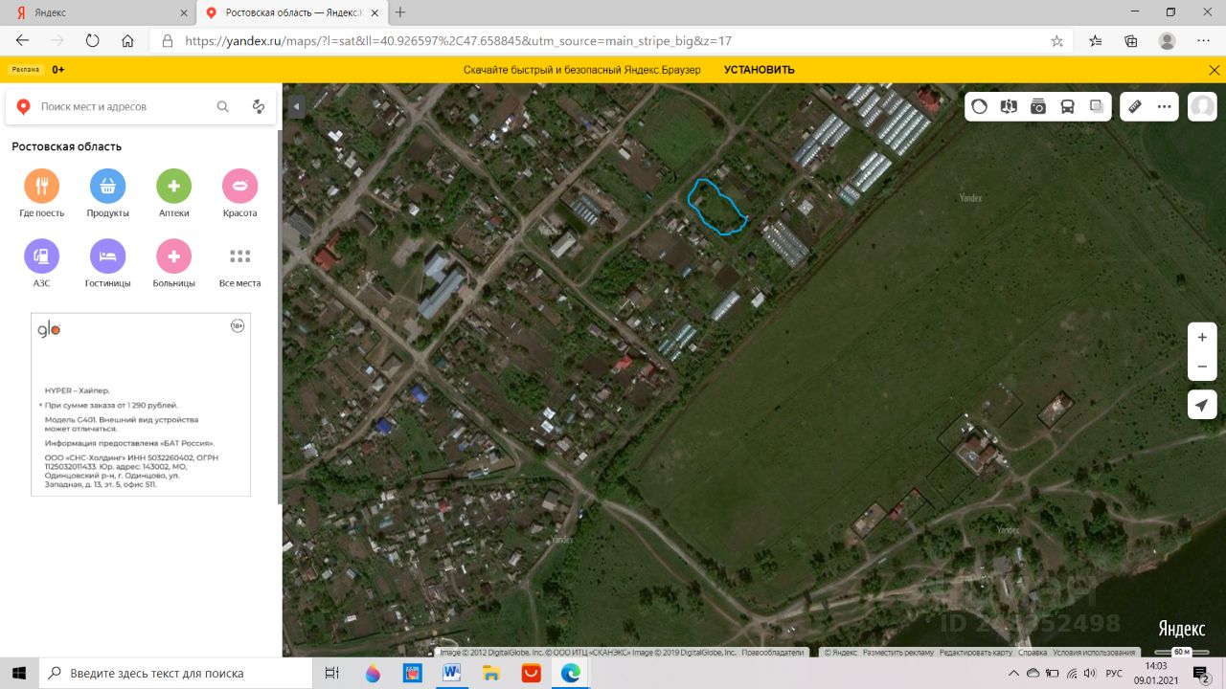Open the Edge profile icon
Image resolution: width=1226 pixels, height=689 pixels.
1167,41
